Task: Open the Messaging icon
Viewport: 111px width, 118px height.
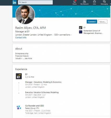Action: (104, 2)
